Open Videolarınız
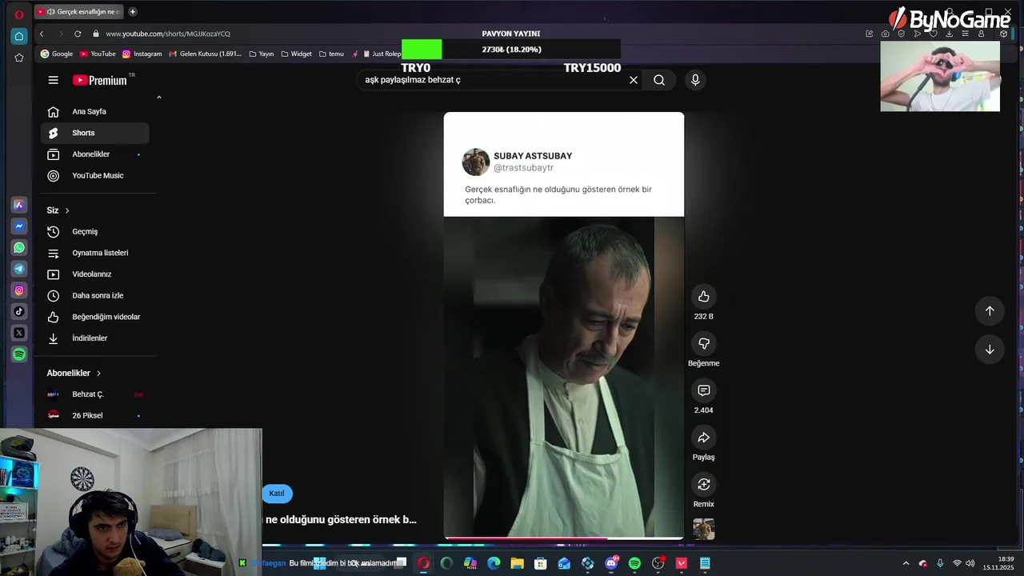 [x=94, y=274]
